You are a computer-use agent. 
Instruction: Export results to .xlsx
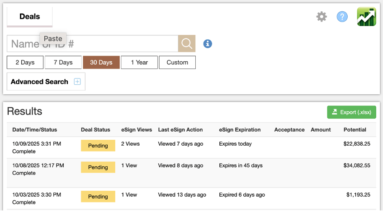[x=351, y=112]
